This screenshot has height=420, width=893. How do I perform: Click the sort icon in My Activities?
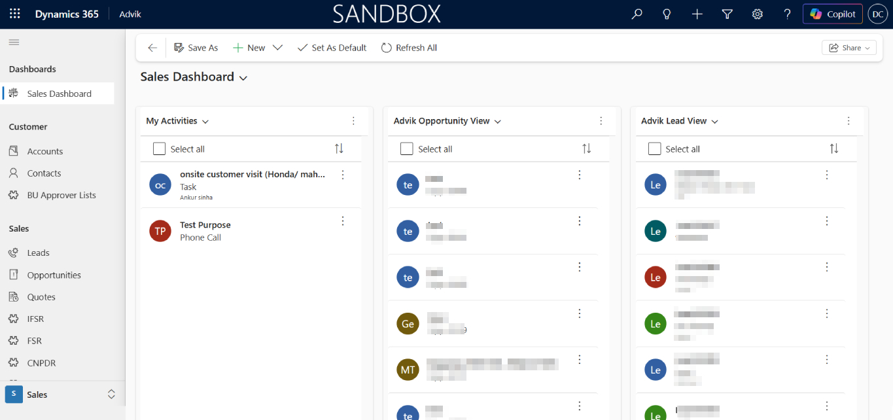[x=339, y=149]
